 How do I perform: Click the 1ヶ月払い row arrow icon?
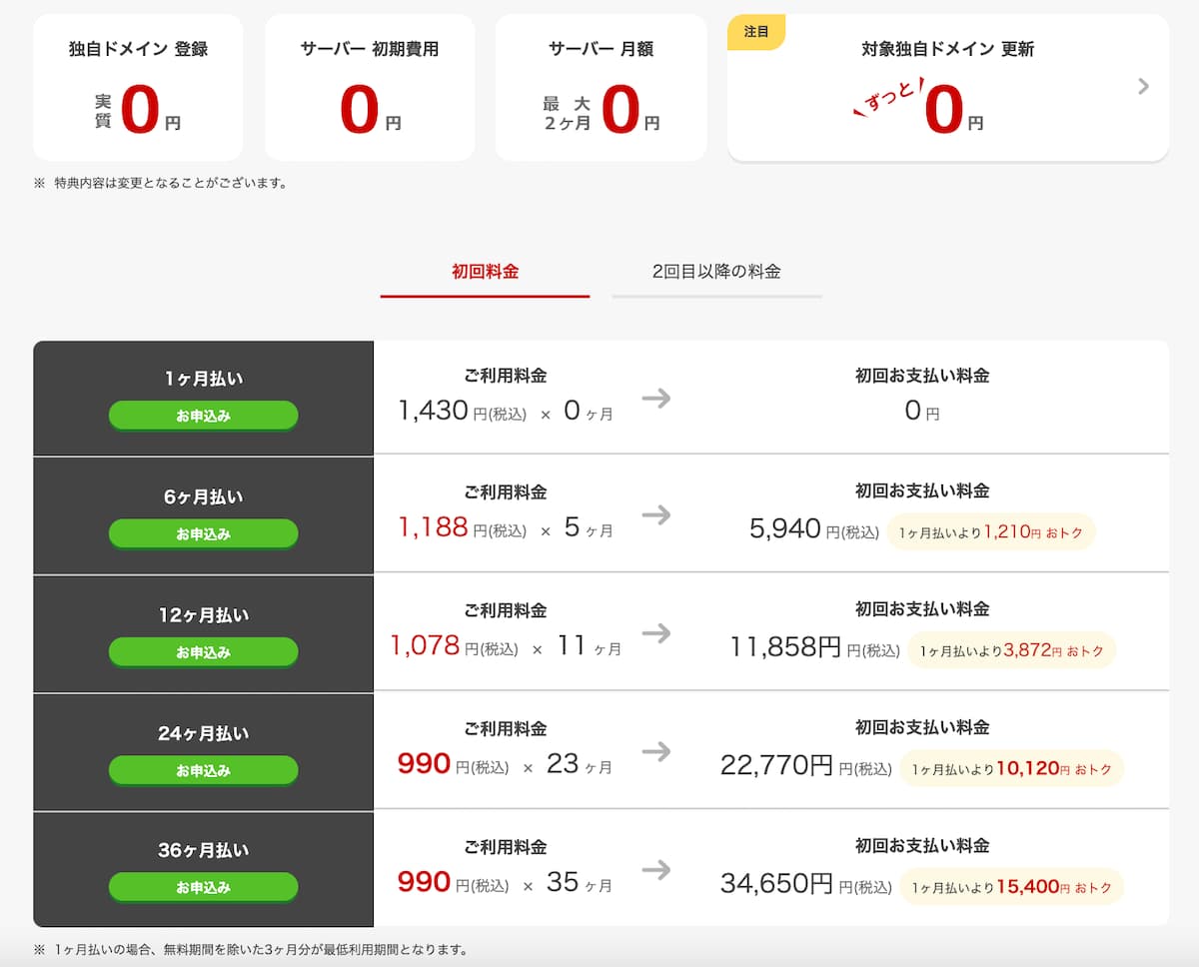click(656, 398)
